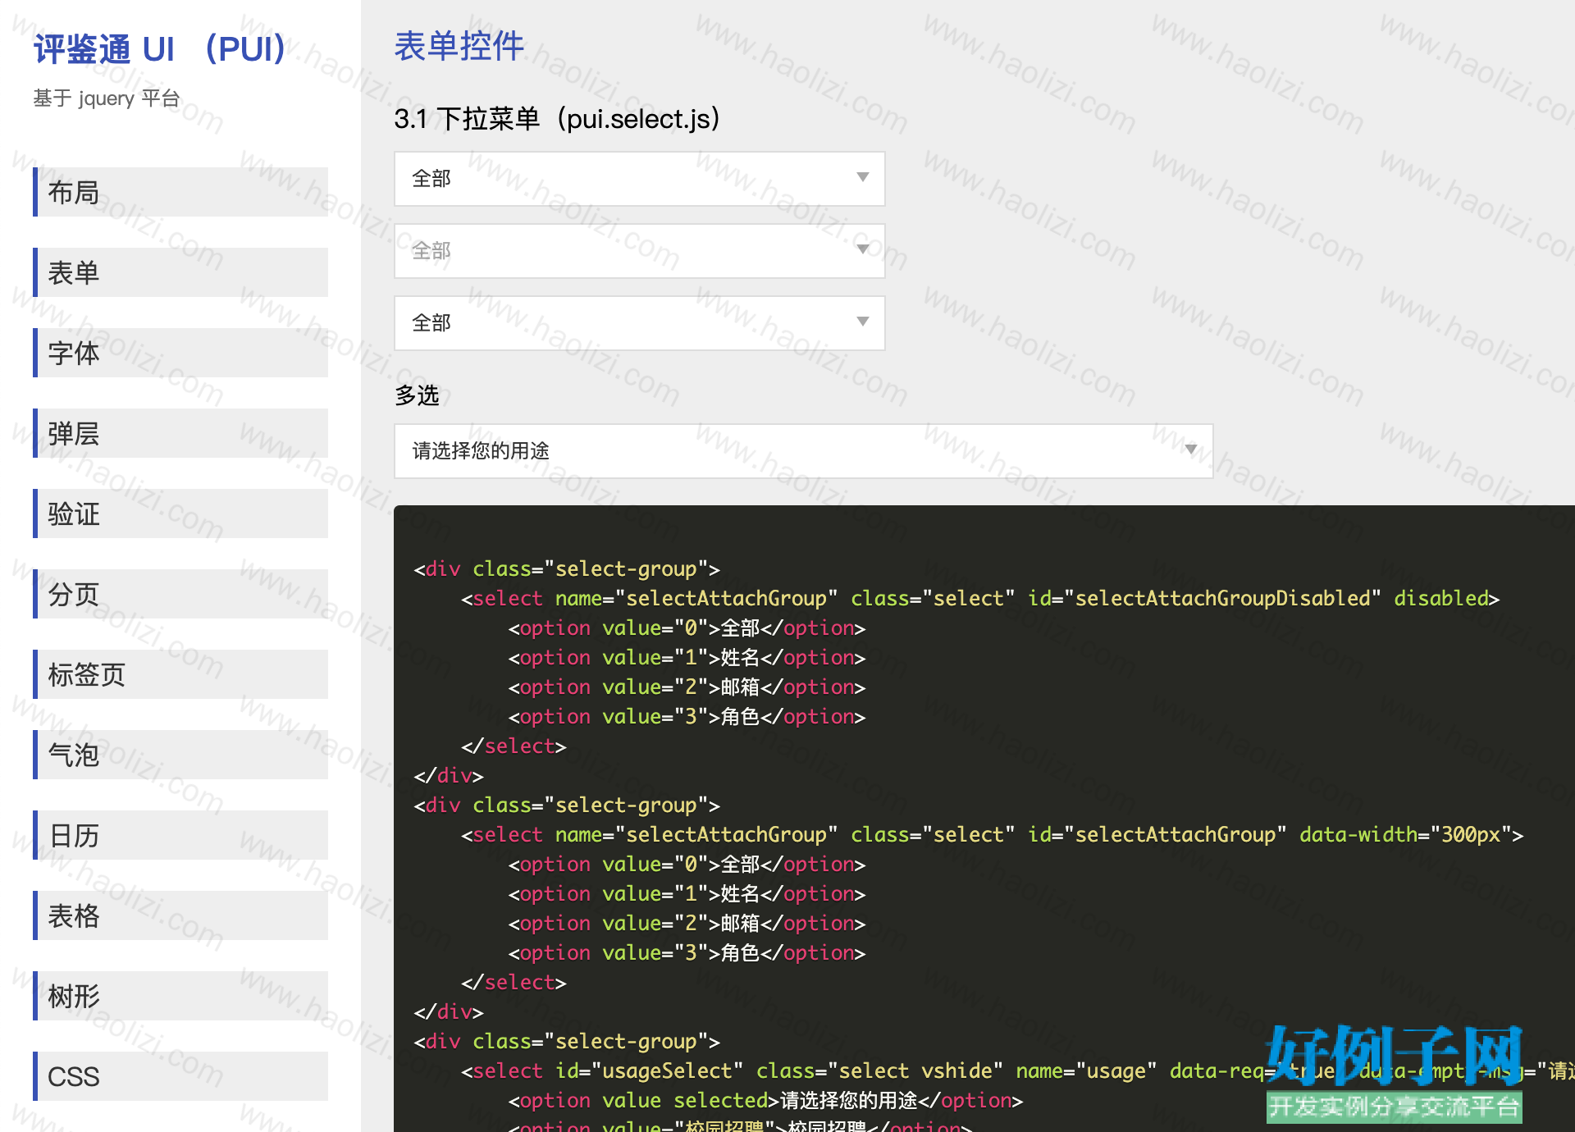The image size is (1575, 1132).
Task: Go to the 气泡 section
Action: click(x=180, y=755)
